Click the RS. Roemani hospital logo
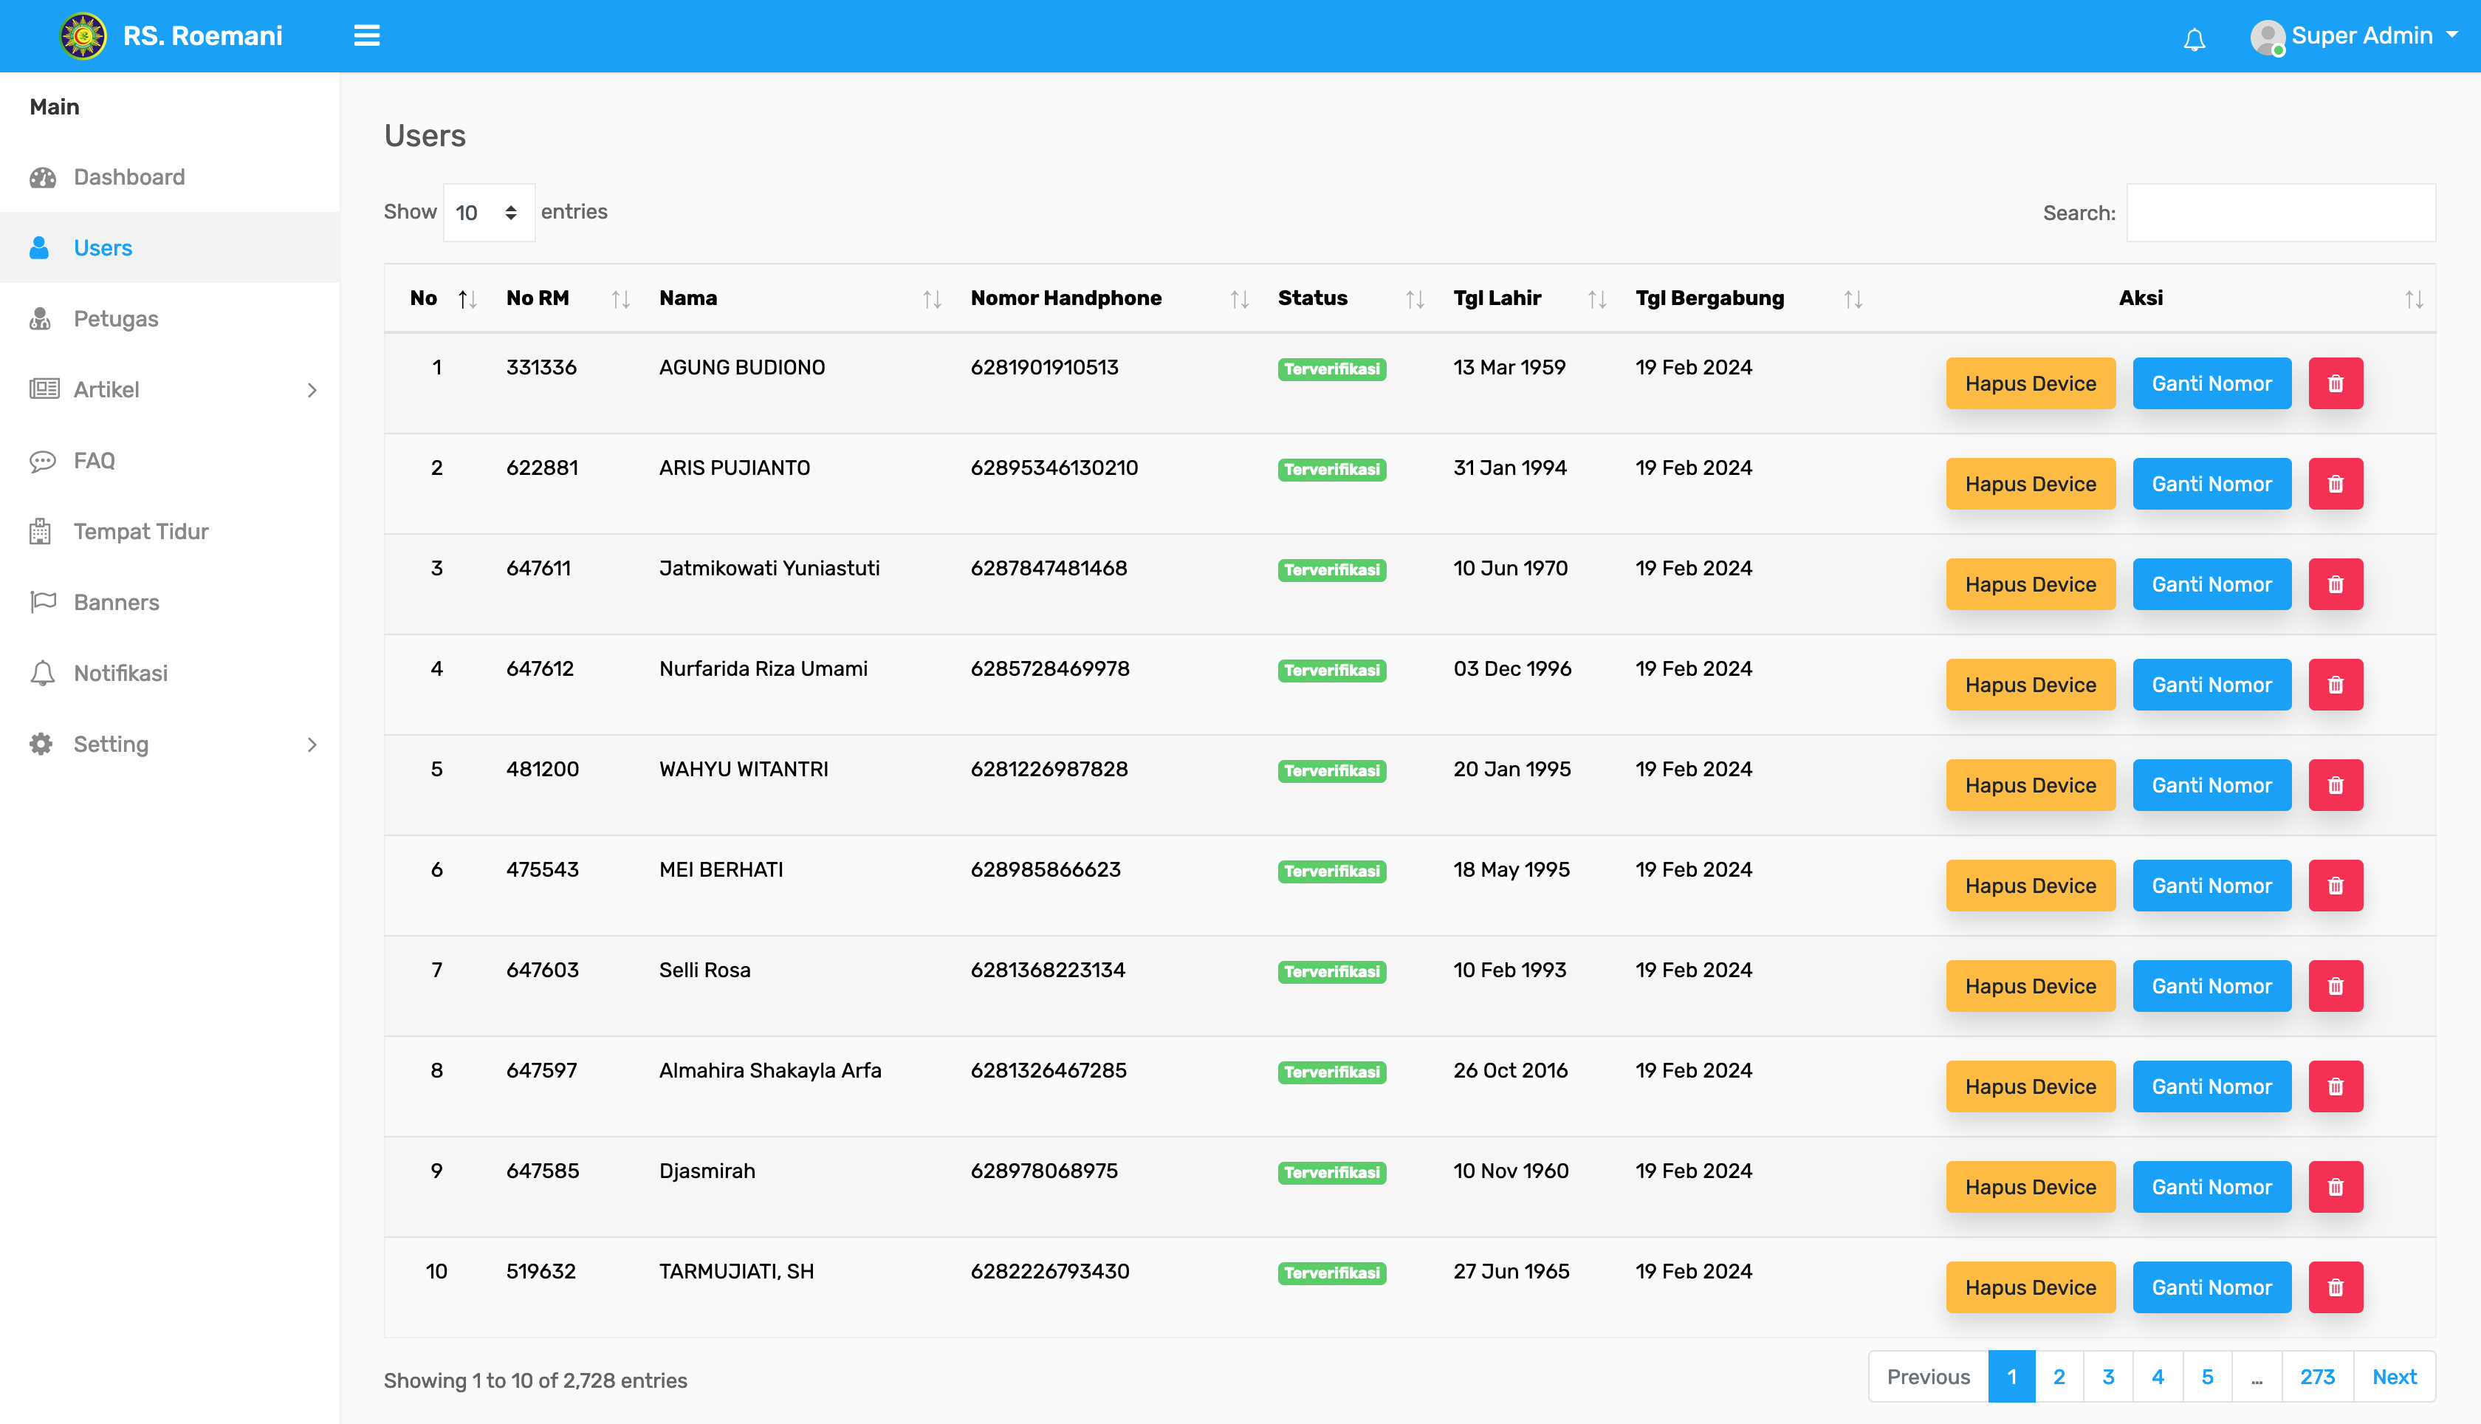Screen dimensions: 2481x1424 83,36
